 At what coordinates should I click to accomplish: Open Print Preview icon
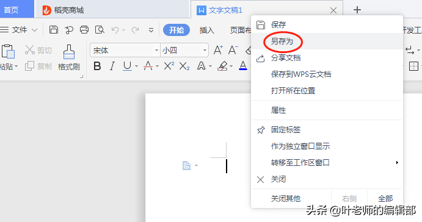[100, 29]
